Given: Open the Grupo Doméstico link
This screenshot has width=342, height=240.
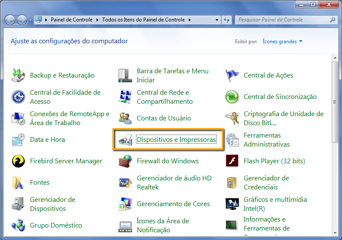Looking at the screenshot, I should [56, 225].
